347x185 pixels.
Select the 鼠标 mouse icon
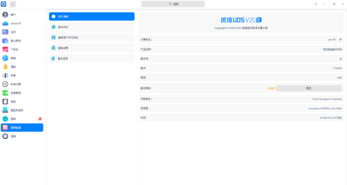(x=5, y=101)
